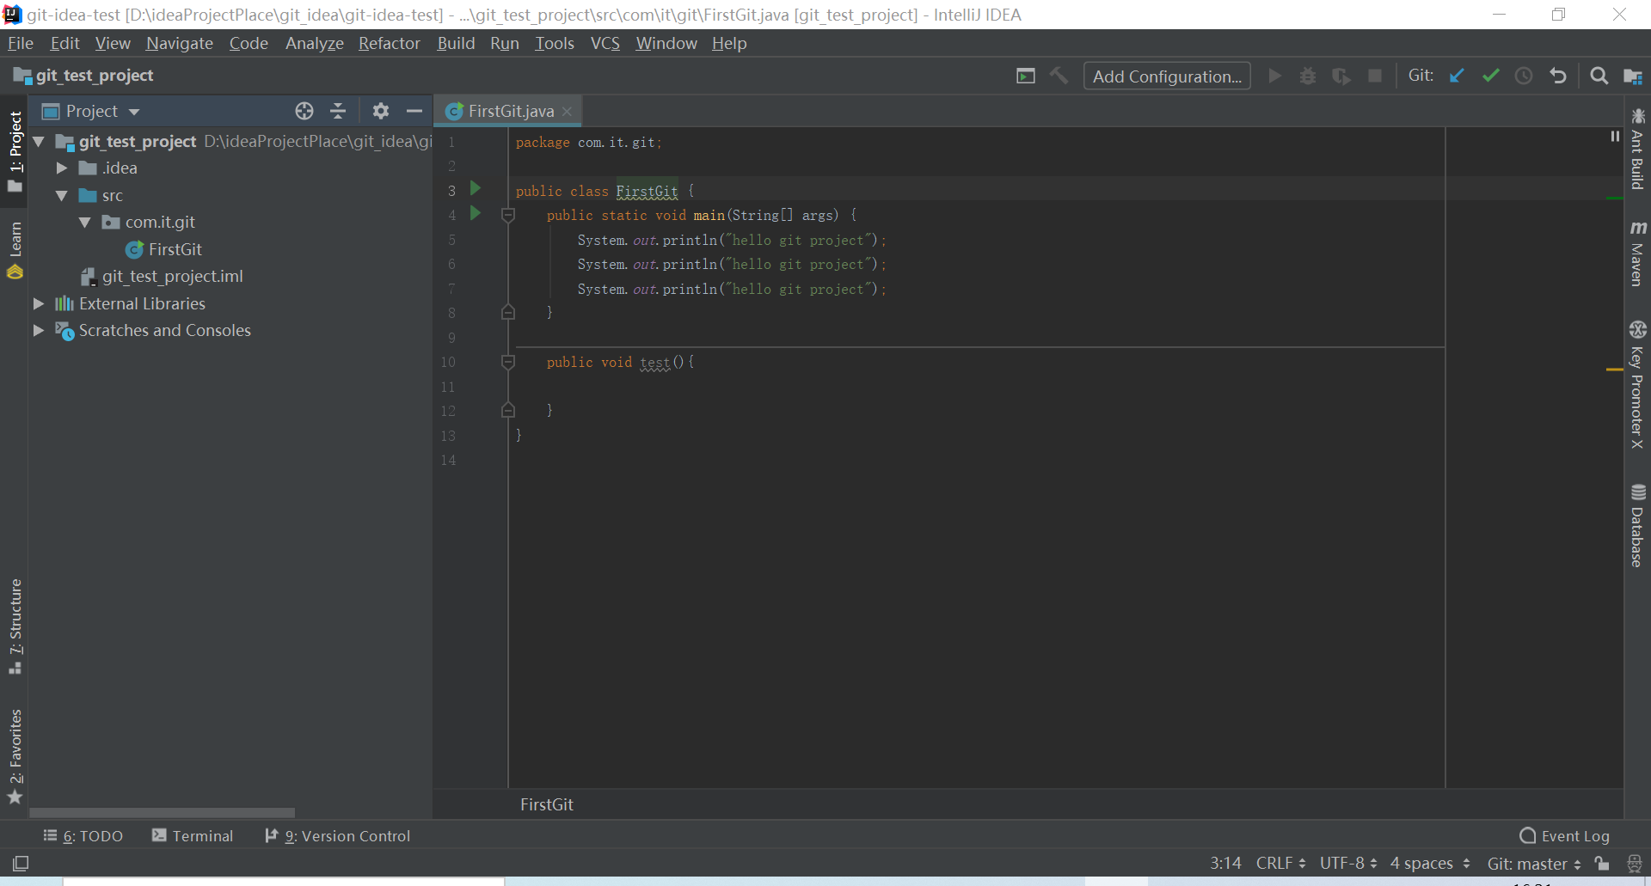Click the Git commit checkmark icon
This screenshot has height=886, width=1651.
click(1490, 76)
